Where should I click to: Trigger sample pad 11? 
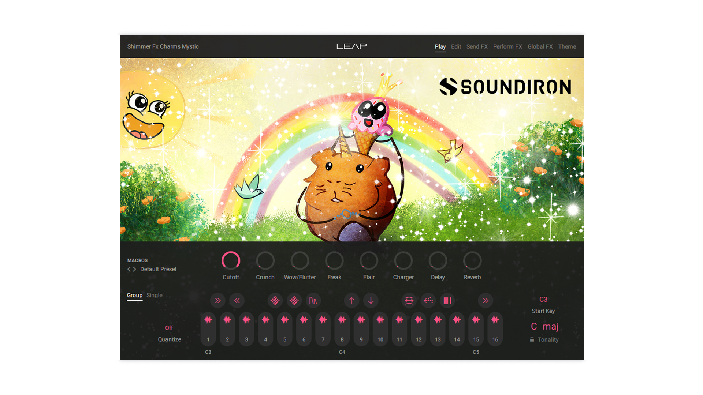coord(399,329)
